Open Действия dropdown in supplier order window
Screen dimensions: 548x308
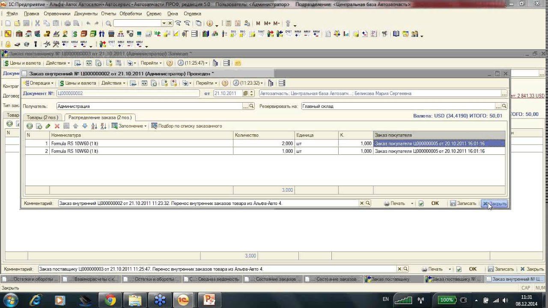click(x=58, y=63)
